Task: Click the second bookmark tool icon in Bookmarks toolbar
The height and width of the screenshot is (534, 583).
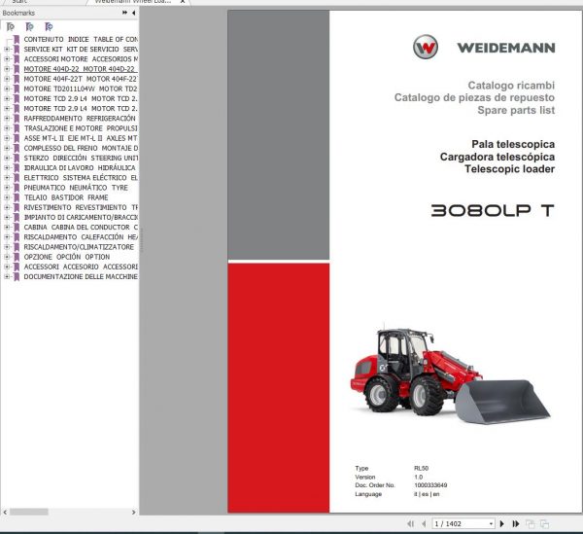Action: 30,27
